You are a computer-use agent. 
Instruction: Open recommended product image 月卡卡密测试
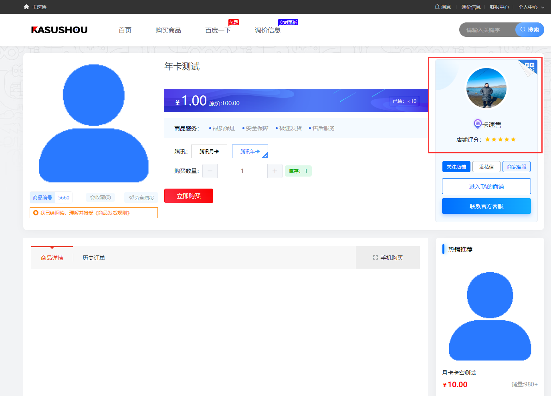click(490, 316)
